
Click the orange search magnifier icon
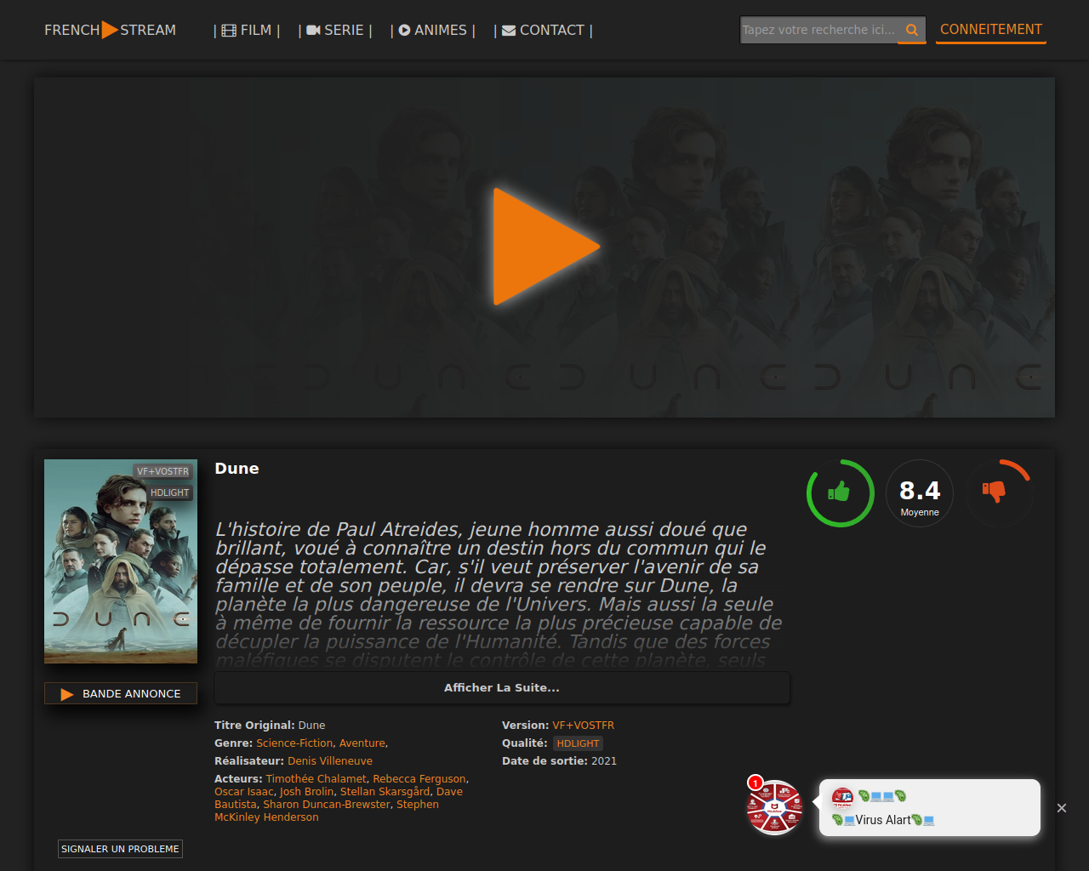click(x=912, y=30)
